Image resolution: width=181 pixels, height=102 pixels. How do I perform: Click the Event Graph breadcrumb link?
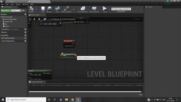(68, 19)
